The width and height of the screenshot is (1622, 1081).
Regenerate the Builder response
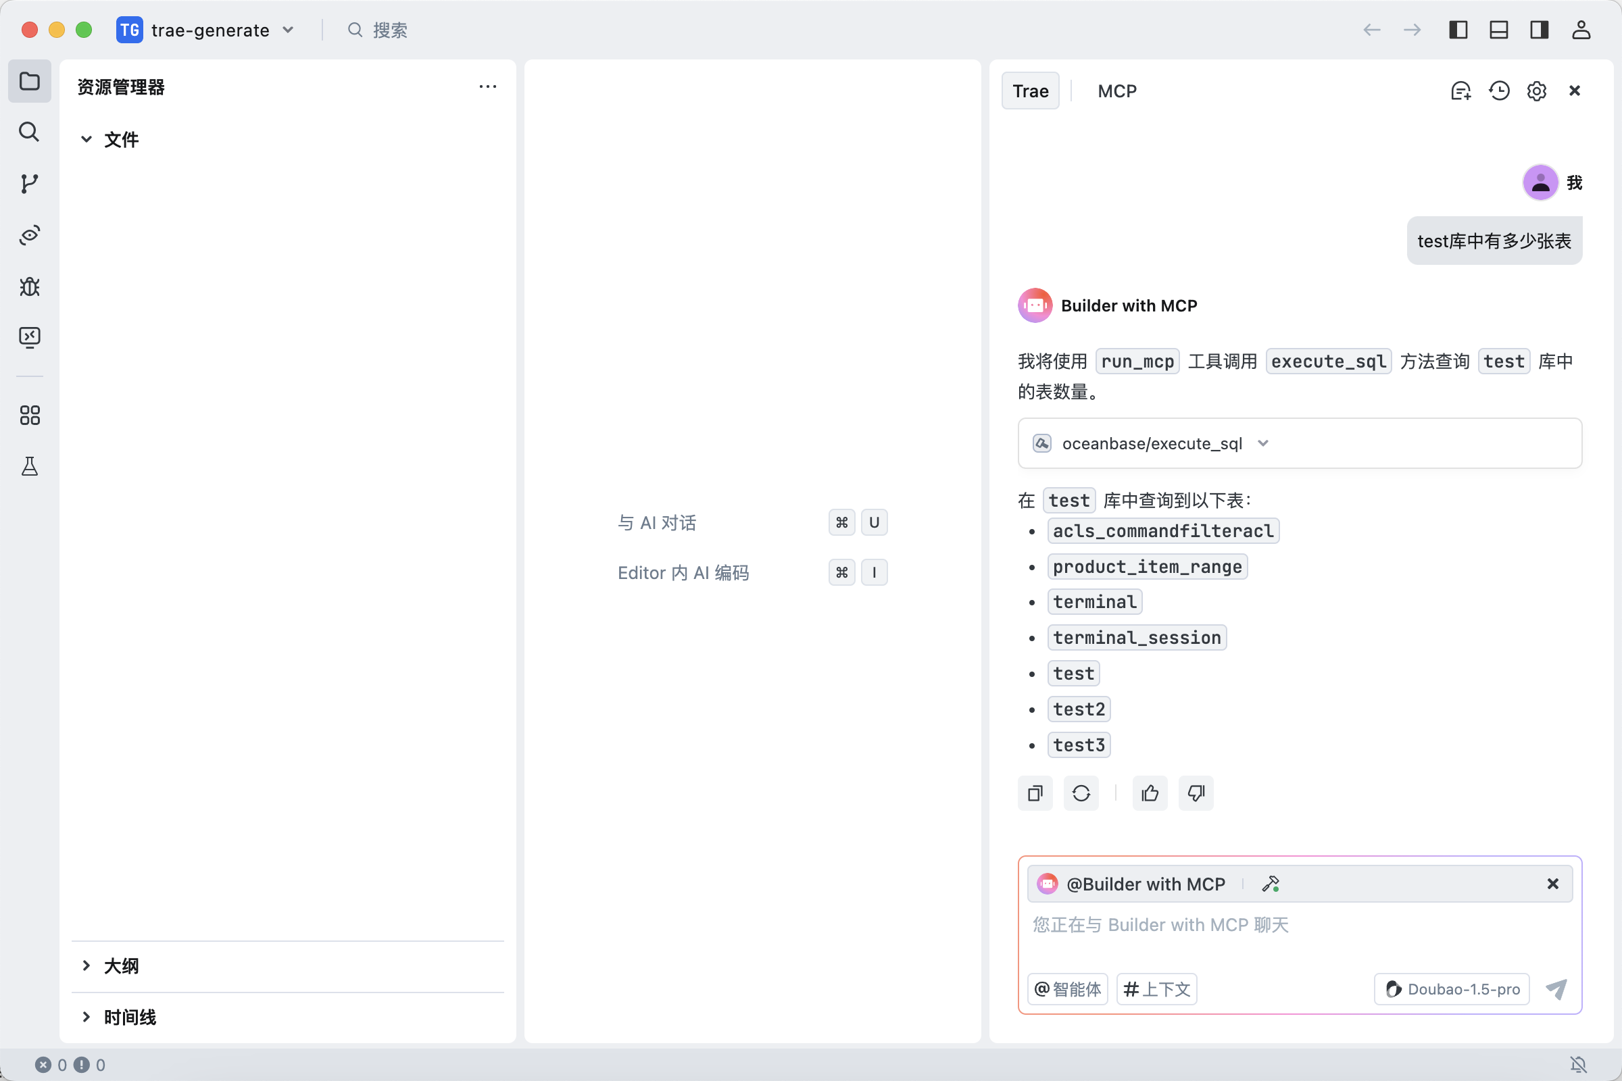(1081, 793)
